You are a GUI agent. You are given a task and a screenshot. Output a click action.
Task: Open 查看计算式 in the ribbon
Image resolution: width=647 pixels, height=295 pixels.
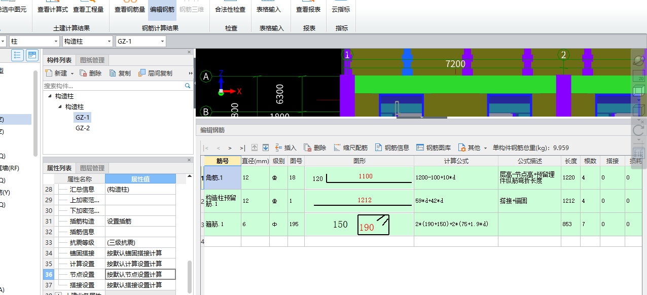tap(53, 10)
